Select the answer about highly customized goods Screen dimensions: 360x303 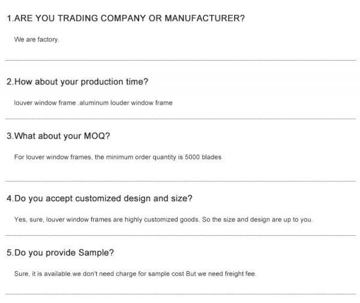[163, 220]
